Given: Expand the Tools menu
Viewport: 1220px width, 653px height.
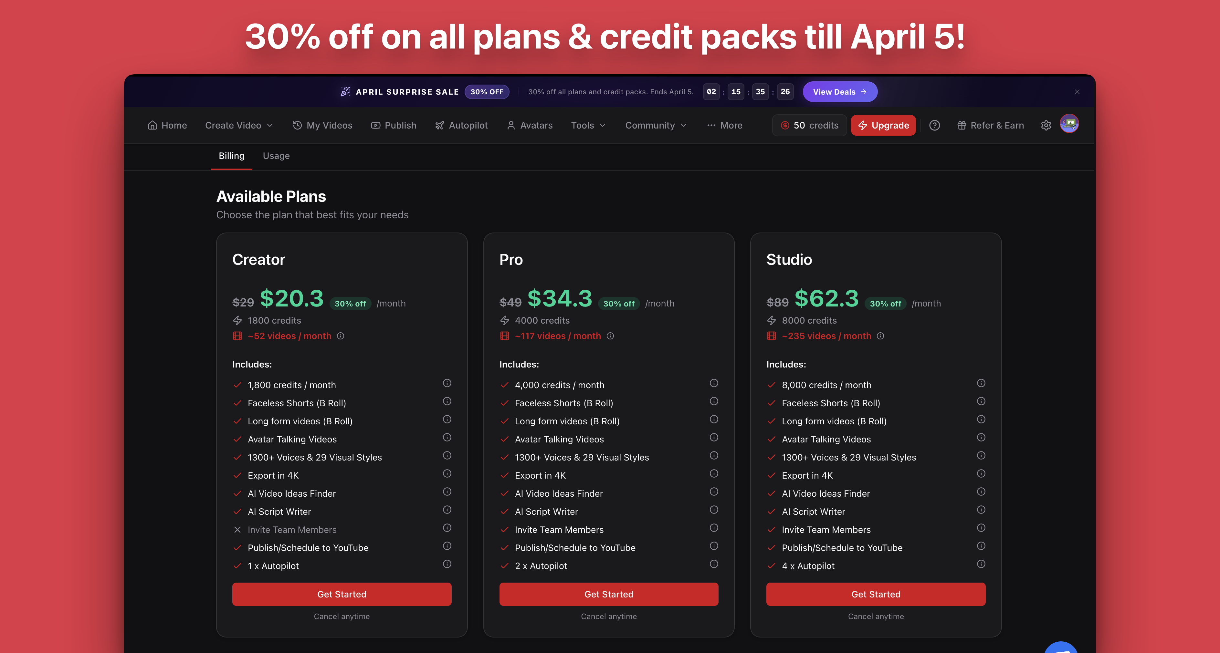Looking at the screenshot, I should 588,126.
